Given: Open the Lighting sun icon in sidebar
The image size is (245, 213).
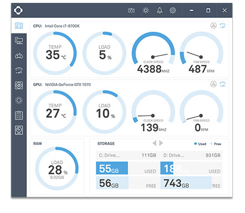Looking at the screenshot, I should (x=19, y=100).
